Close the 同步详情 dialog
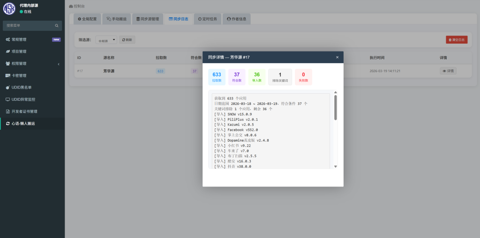This screenshot has height=238, width=480. (337, 57)
